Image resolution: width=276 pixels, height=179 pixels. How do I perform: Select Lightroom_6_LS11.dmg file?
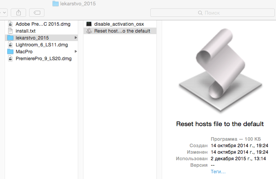pos(41,45)
